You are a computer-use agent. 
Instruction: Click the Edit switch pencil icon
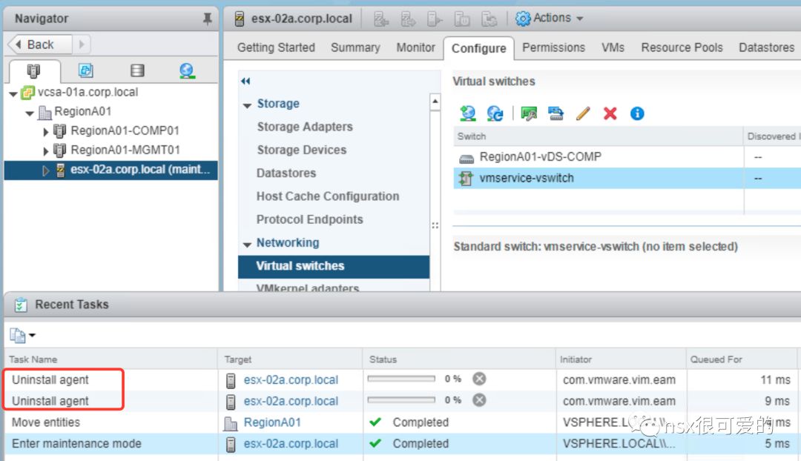point(583,113)
